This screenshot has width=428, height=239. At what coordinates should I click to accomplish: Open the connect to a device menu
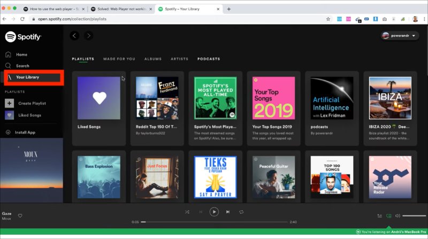(389, 216)
